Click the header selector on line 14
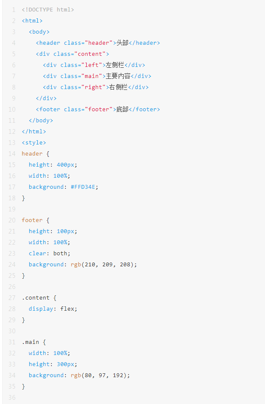This screenshot has width=265, height=404. (32, 153)
